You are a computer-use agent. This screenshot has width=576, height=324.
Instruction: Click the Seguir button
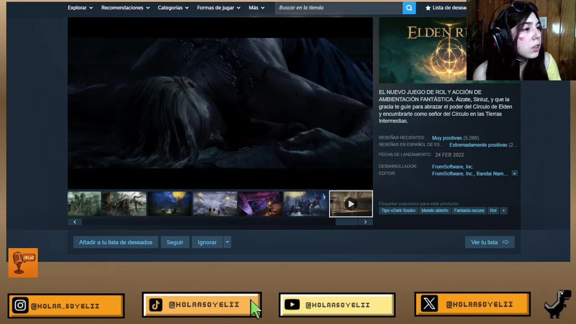click(x=175, y=242)
